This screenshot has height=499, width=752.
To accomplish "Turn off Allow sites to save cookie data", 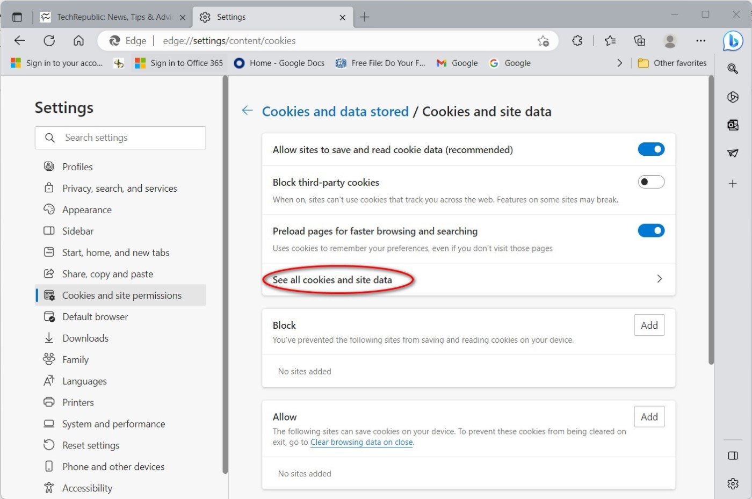I will (x=651, y=149).
